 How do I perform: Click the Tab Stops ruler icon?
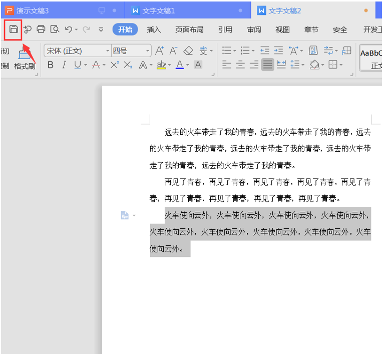click(347, 51)
